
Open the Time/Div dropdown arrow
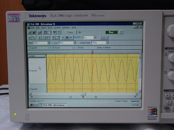pos(95,38)
